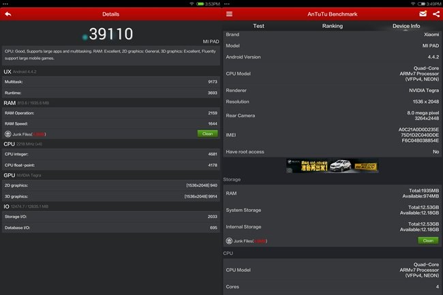This screenshot has width=443, height=295.
Task: Open the hamburger menu in AnTuTu Benchmark
Action: [x=229, y=14]
